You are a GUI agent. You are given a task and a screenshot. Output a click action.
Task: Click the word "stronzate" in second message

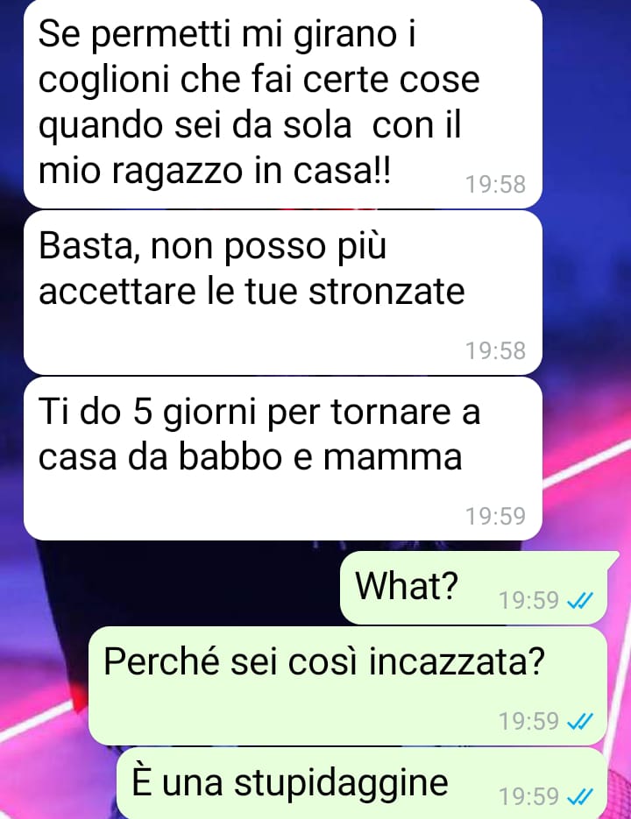[386, 292]
